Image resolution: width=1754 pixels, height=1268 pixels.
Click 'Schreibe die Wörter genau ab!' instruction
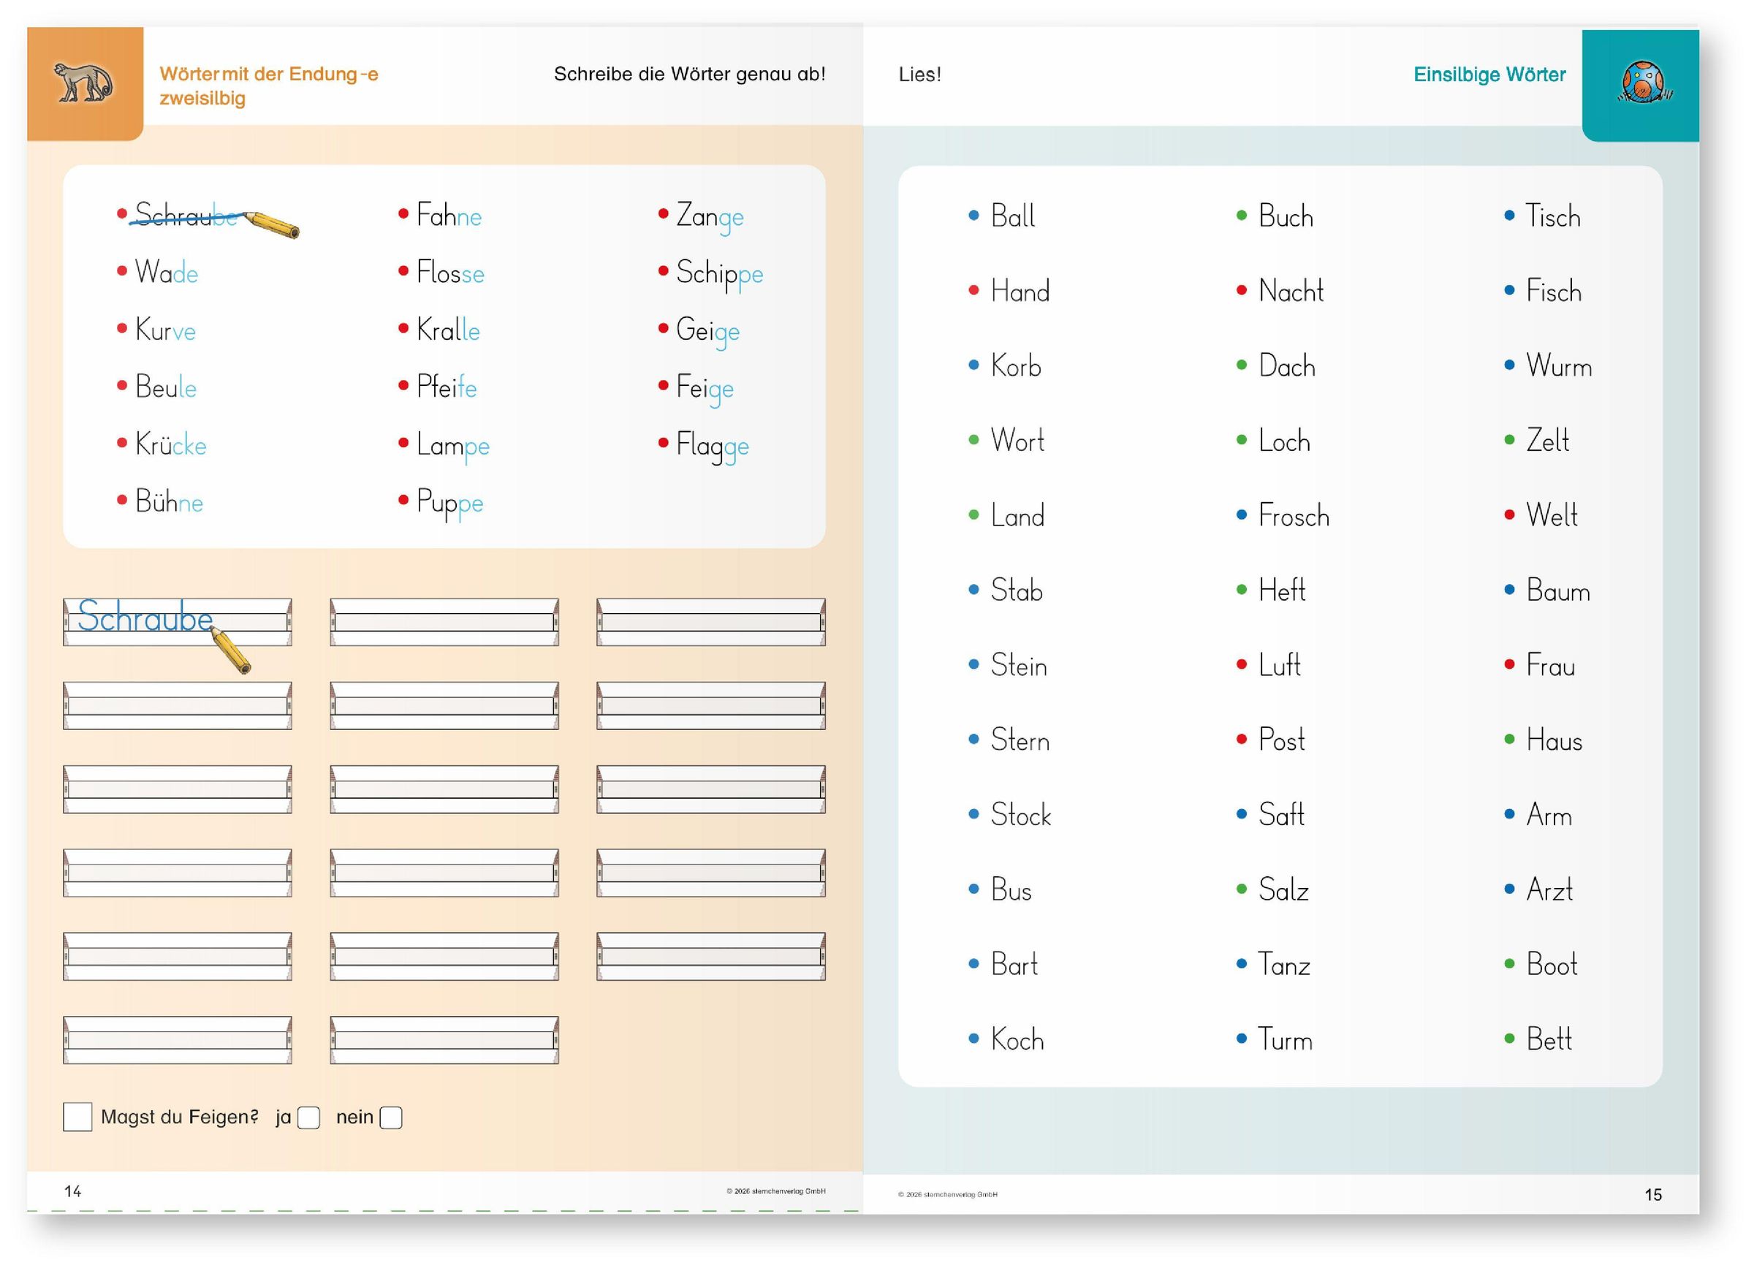pos(689,75)
